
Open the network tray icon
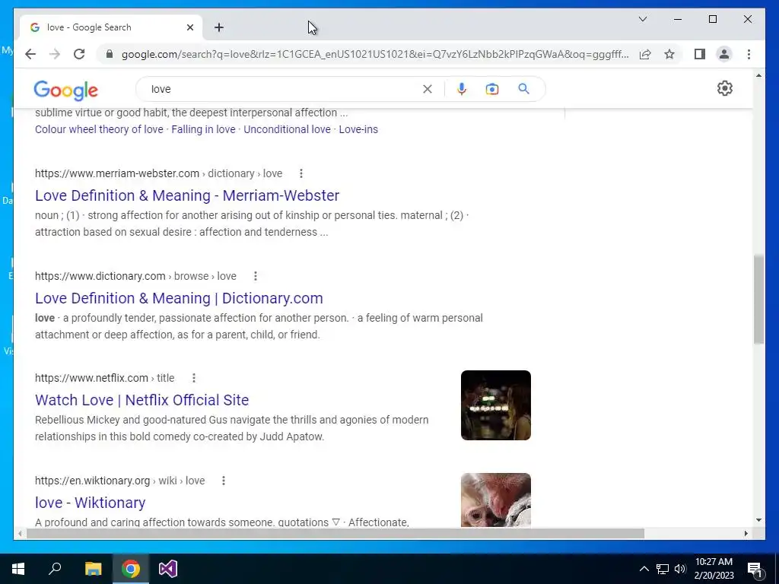[x=663, y=569]
